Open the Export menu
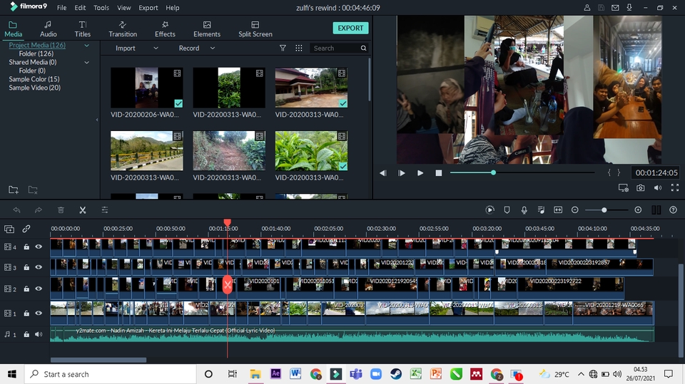 pos(148,7)
